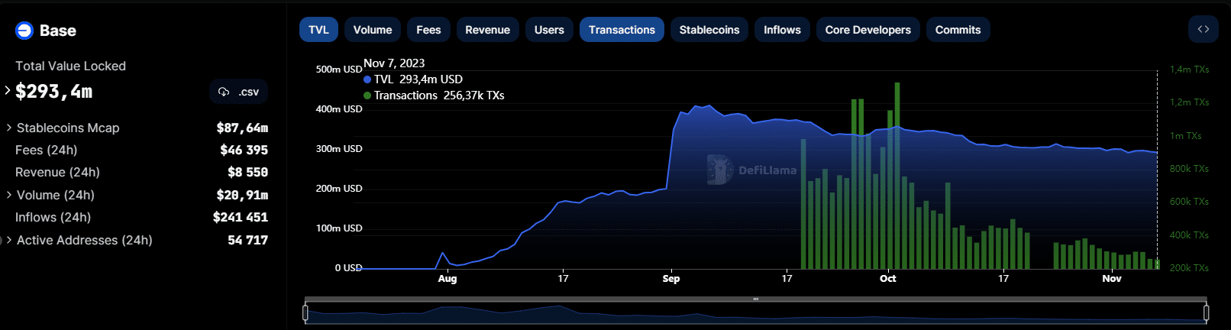Click Transactions 256,37k TXs legend entry

434,95
